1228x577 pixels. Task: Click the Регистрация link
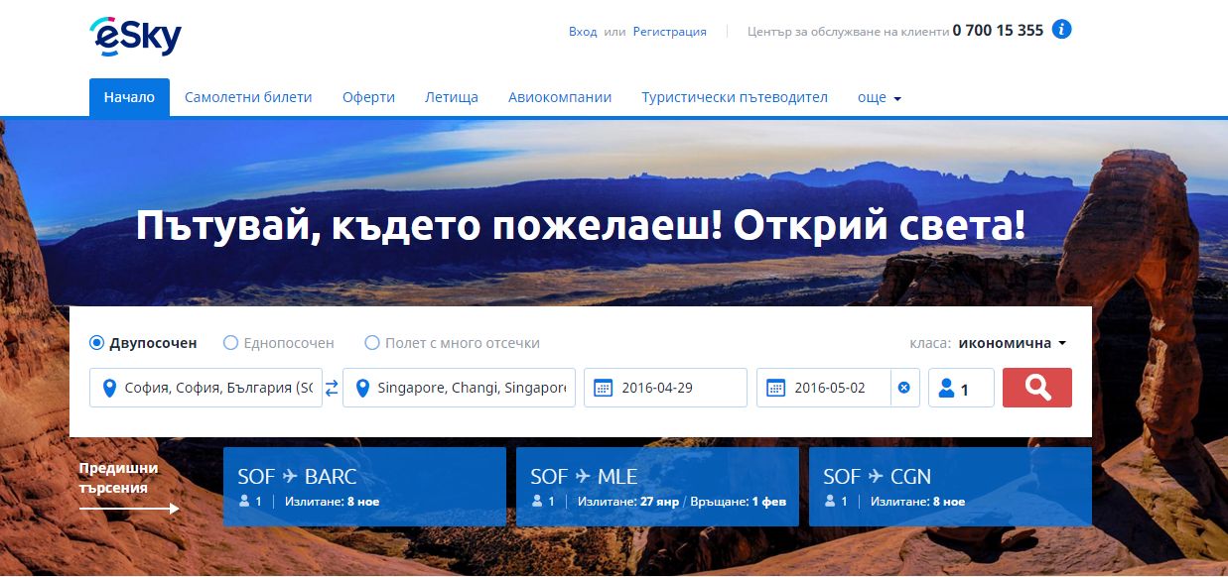coord(669,31)
